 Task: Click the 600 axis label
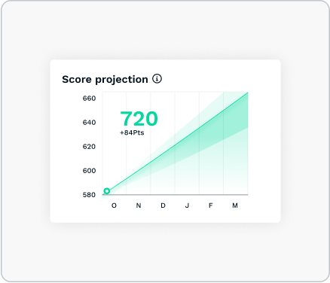[89, 171]
